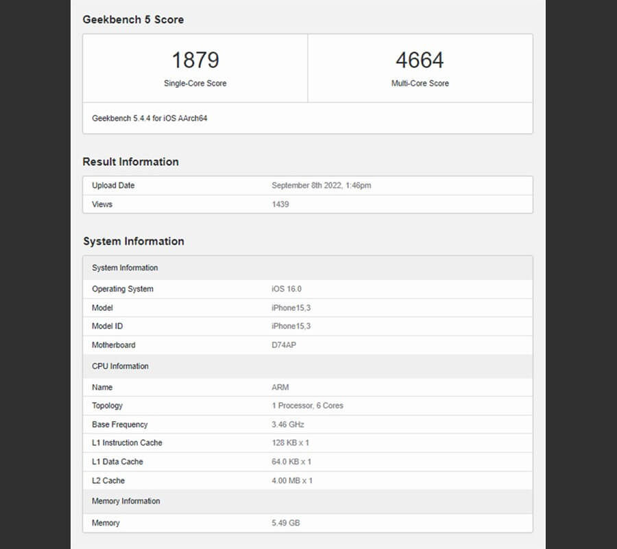Expand the Memory Information section header
This screenshot has width=617, height=549.
pyautogui.click(x=125, y=502)
